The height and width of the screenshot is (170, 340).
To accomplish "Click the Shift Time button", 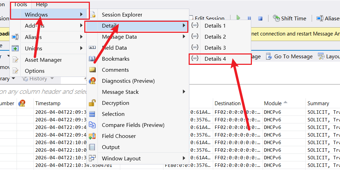I will pyautogui.click(x=290, y=18).
